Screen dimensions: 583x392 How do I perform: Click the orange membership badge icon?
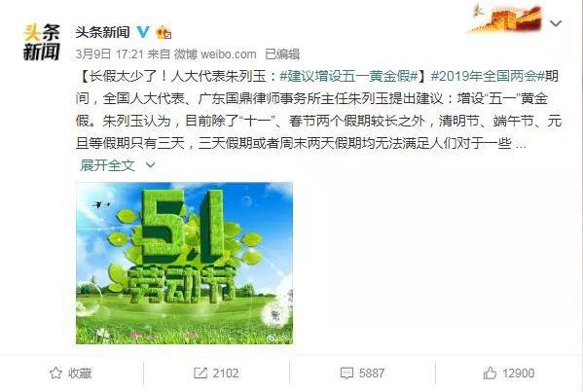[164, 33]
